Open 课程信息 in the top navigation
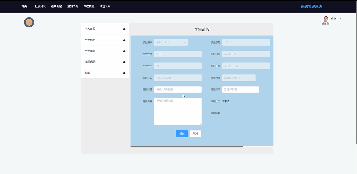This screenshot has height=174, width=357. [x=89, y=6]
